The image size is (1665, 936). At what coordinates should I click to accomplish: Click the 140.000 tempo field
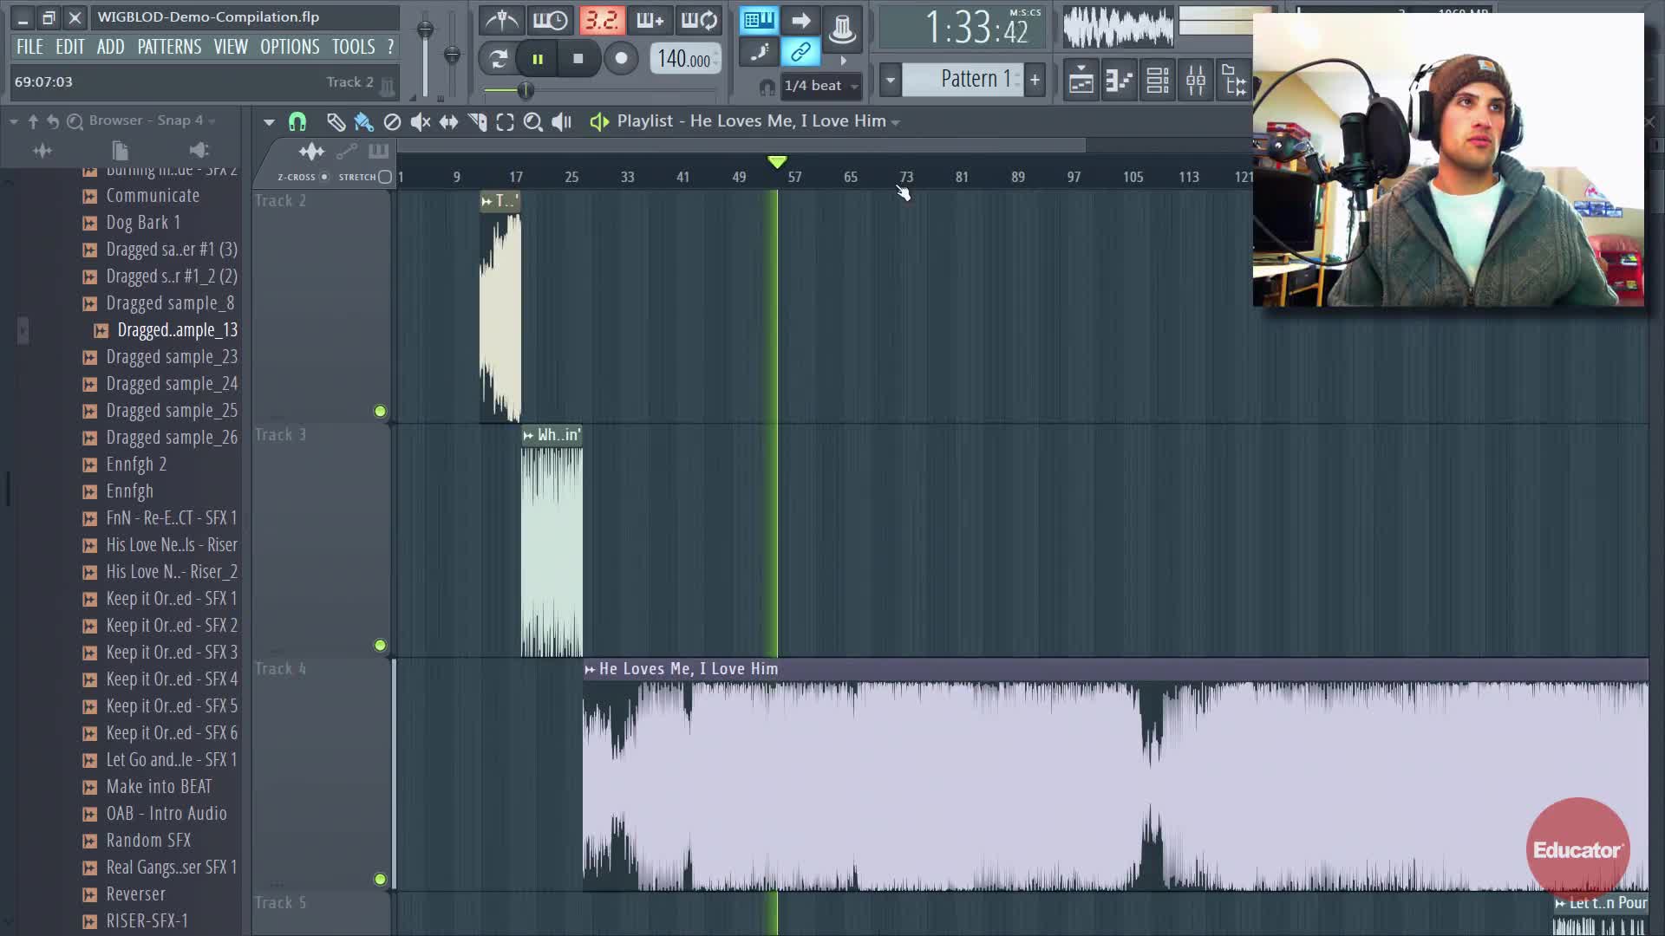(x=683, y=59)
